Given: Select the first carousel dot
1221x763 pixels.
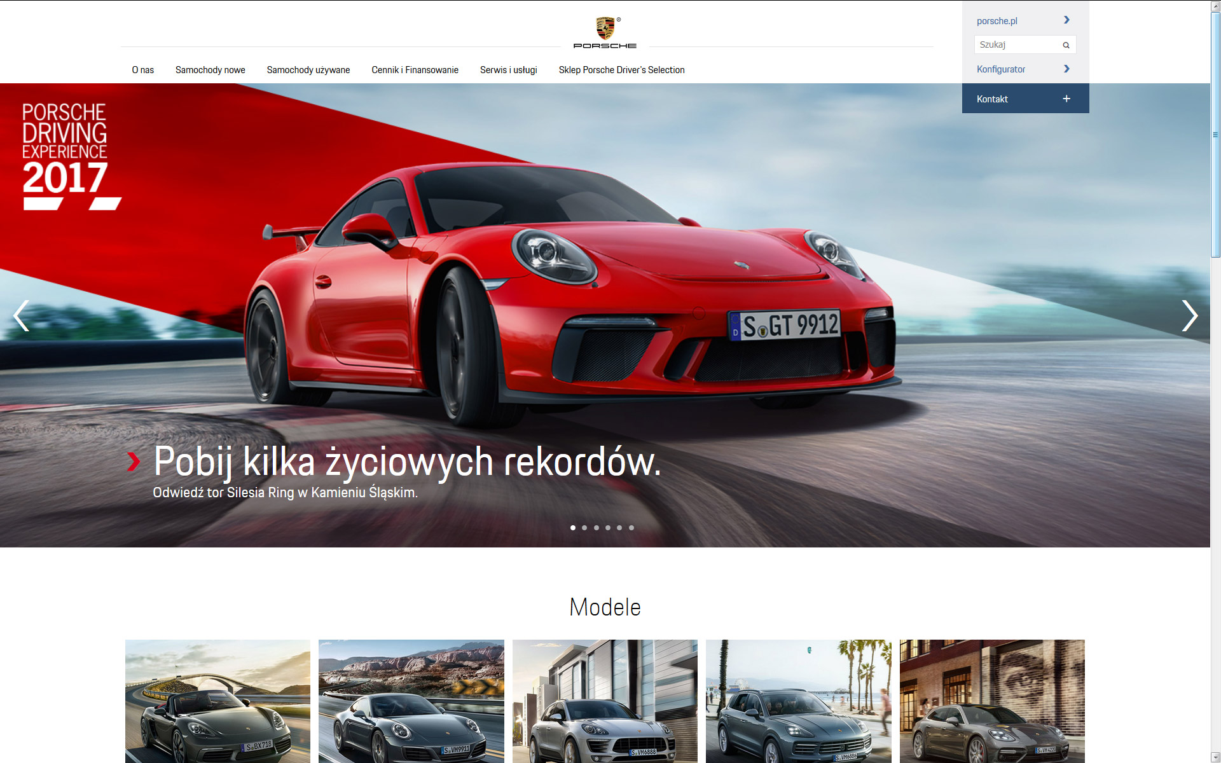Looking at the screenshot, I should [573, 528].
